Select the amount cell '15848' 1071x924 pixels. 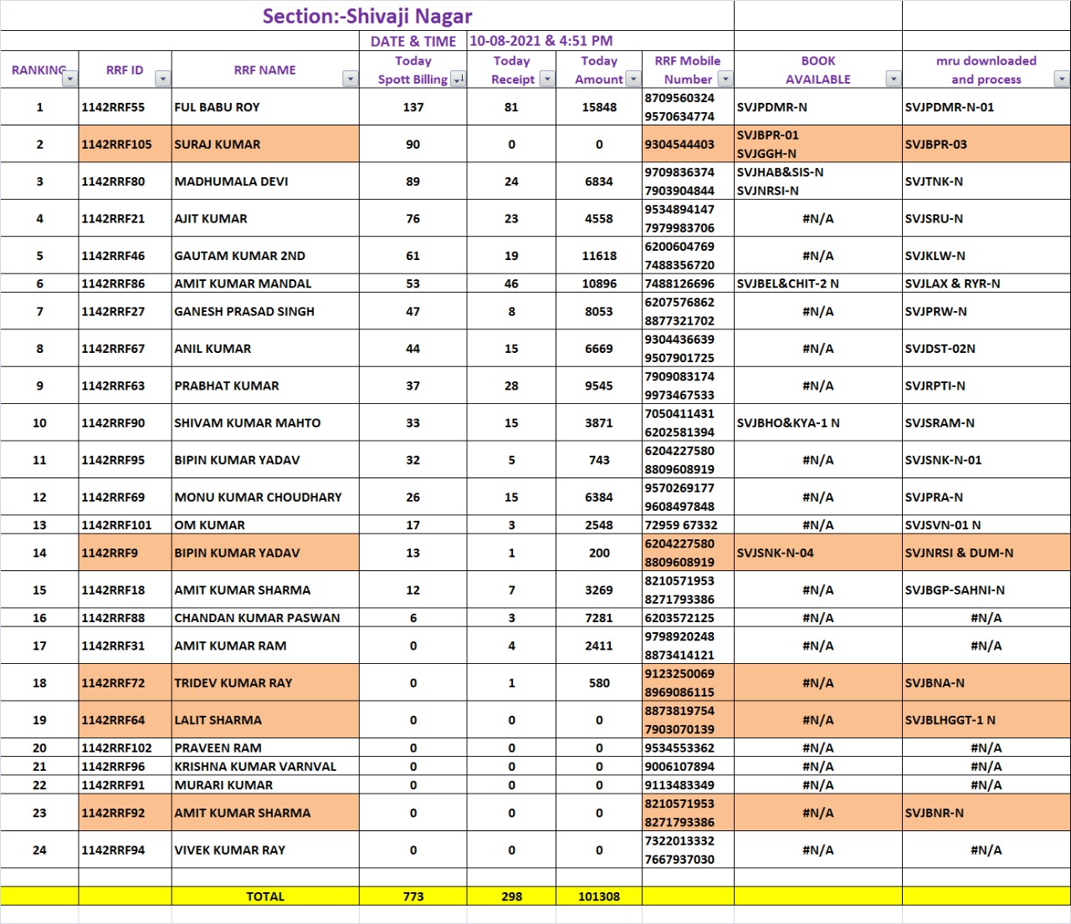[x=599, y=107]
